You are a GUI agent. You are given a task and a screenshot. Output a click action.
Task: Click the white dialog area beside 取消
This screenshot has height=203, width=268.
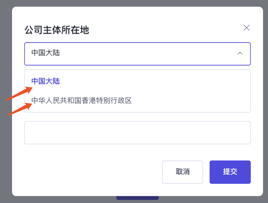pos(94,172)
